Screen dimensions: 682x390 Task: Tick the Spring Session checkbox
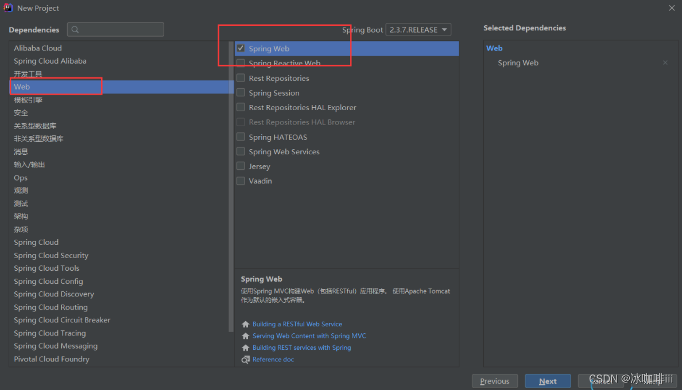pos(241,92)
